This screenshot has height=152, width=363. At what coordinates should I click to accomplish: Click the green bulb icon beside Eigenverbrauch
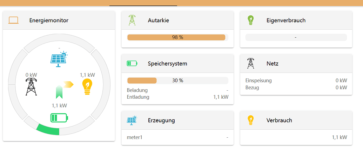click(x=250, y=20)
